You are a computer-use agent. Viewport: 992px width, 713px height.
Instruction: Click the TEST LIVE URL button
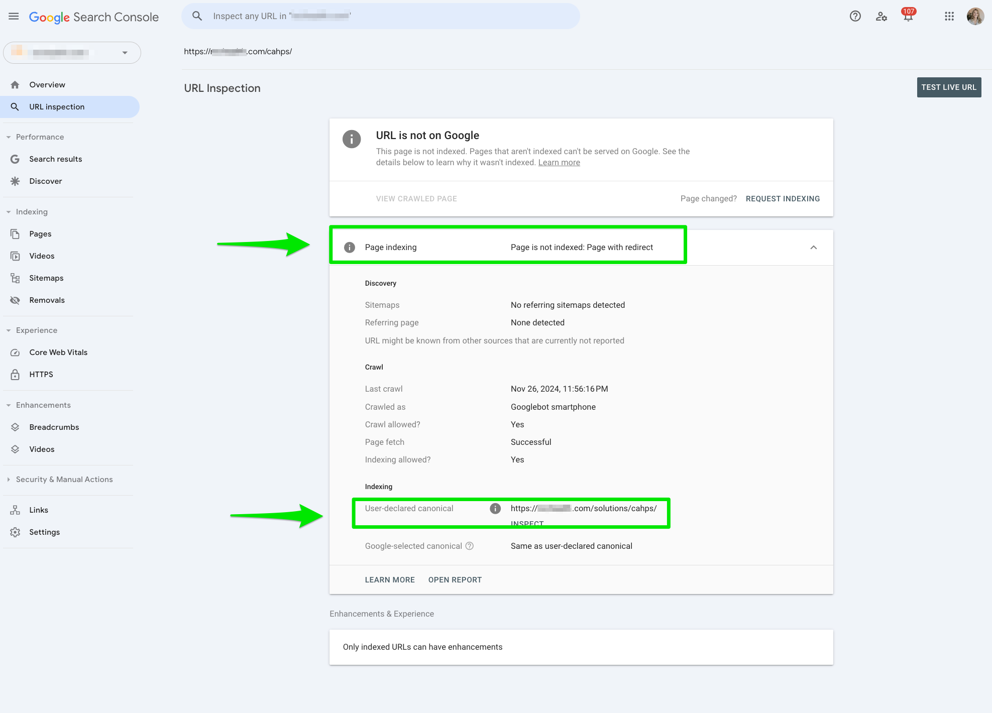948,87
